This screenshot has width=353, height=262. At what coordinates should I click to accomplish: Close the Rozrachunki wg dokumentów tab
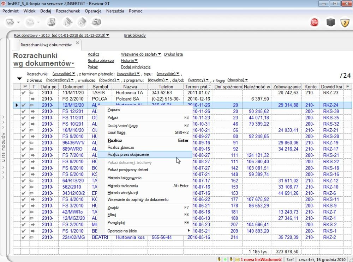(77, 43)
